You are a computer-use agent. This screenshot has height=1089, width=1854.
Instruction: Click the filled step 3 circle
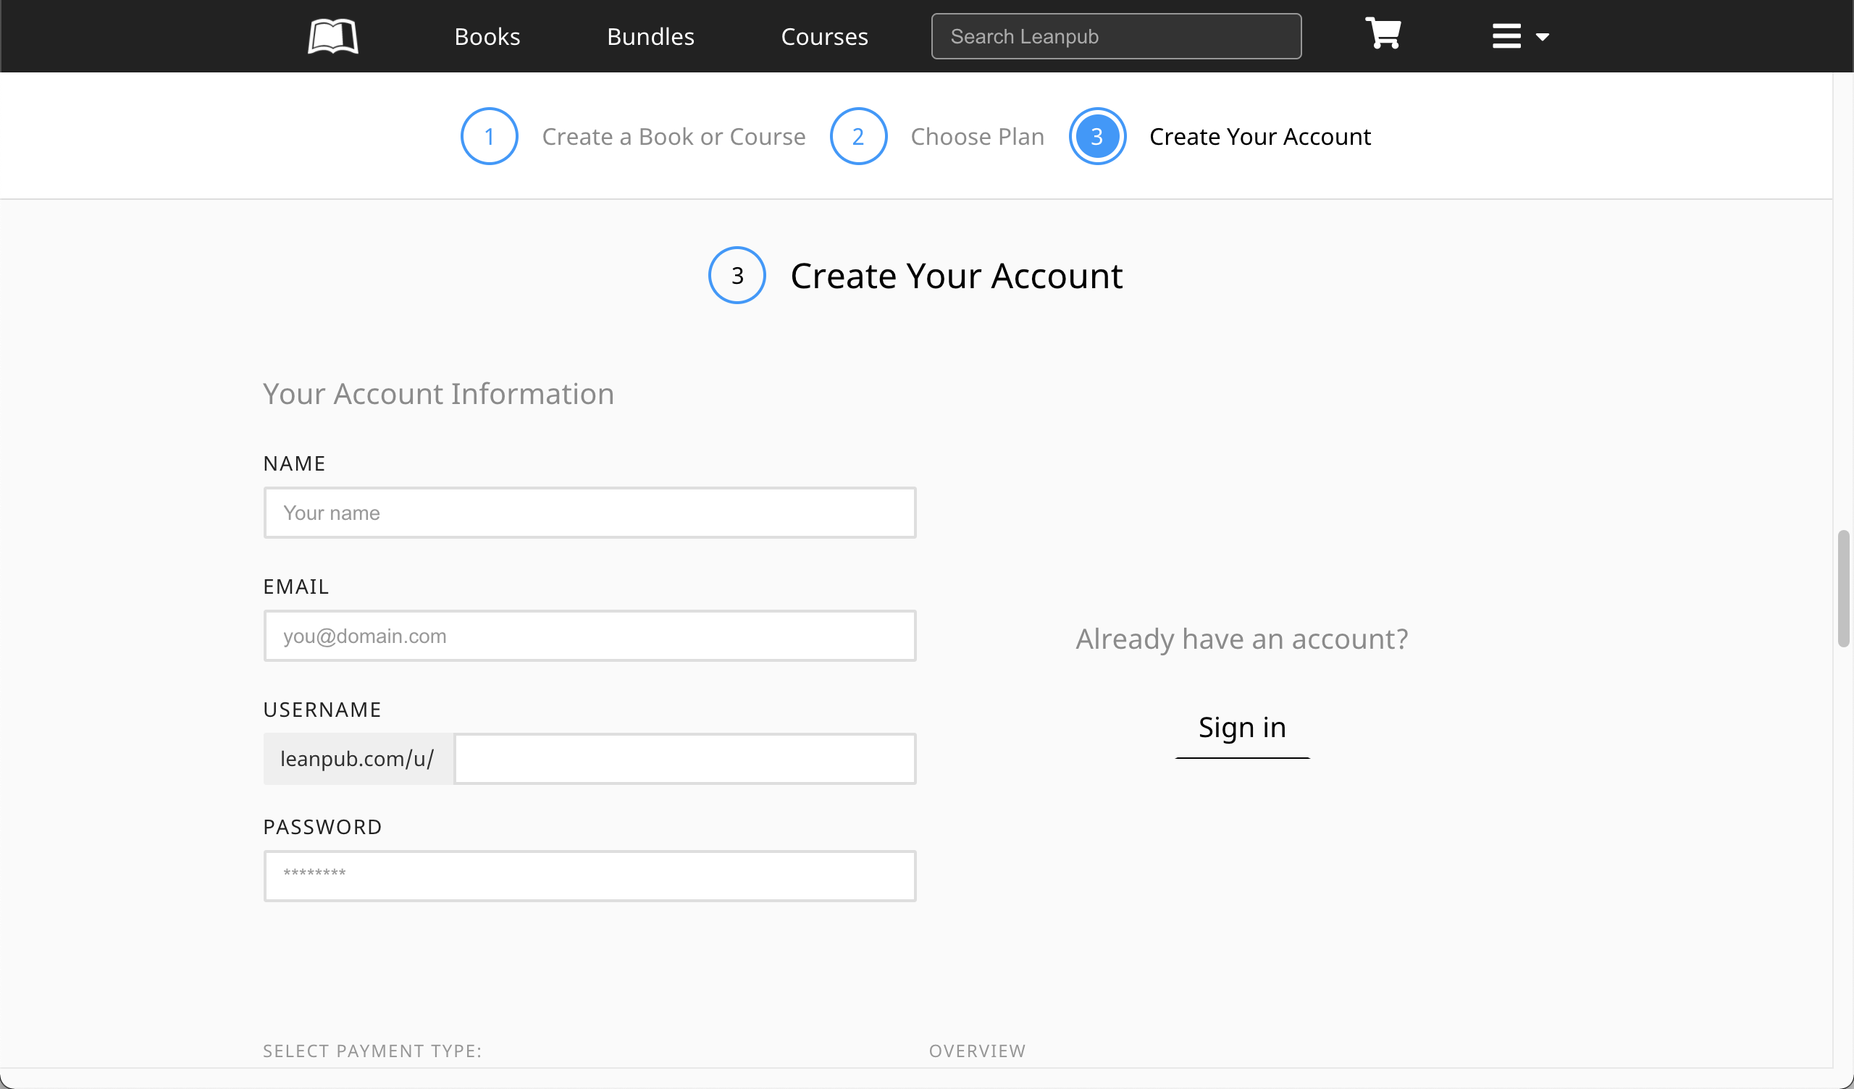[x=1096, y=137]
